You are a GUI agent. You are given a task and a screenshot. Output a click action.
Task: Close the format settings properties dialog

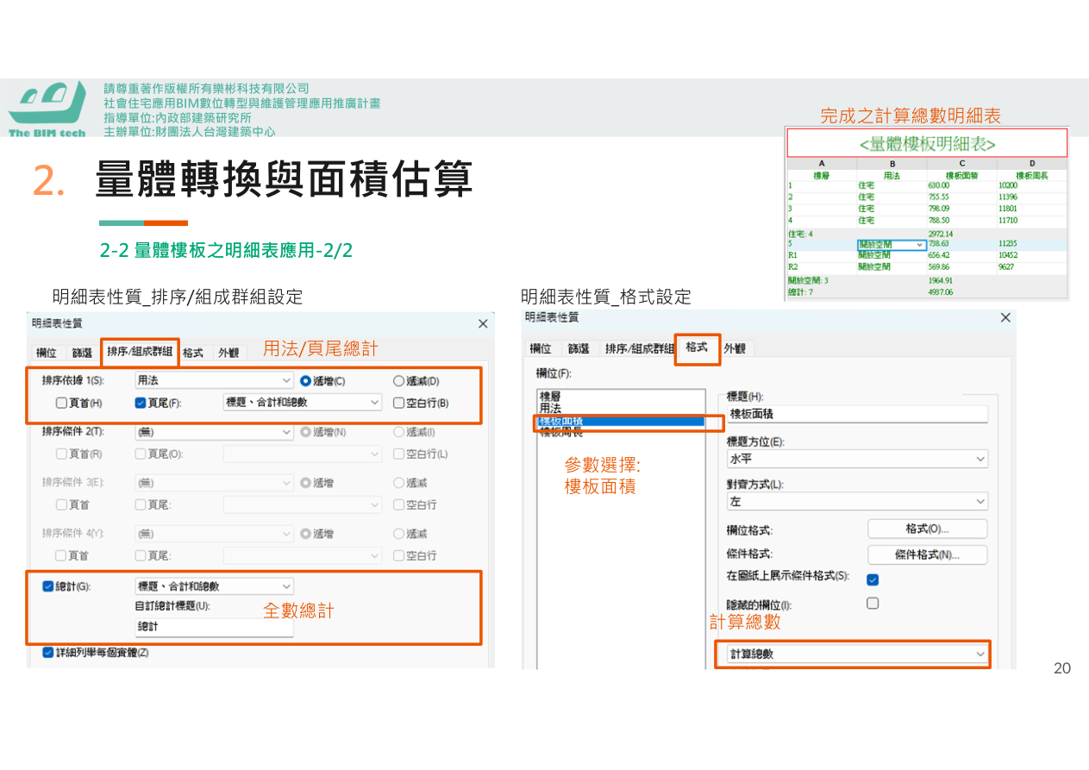pyautogui.click(x=1005, y=317)
